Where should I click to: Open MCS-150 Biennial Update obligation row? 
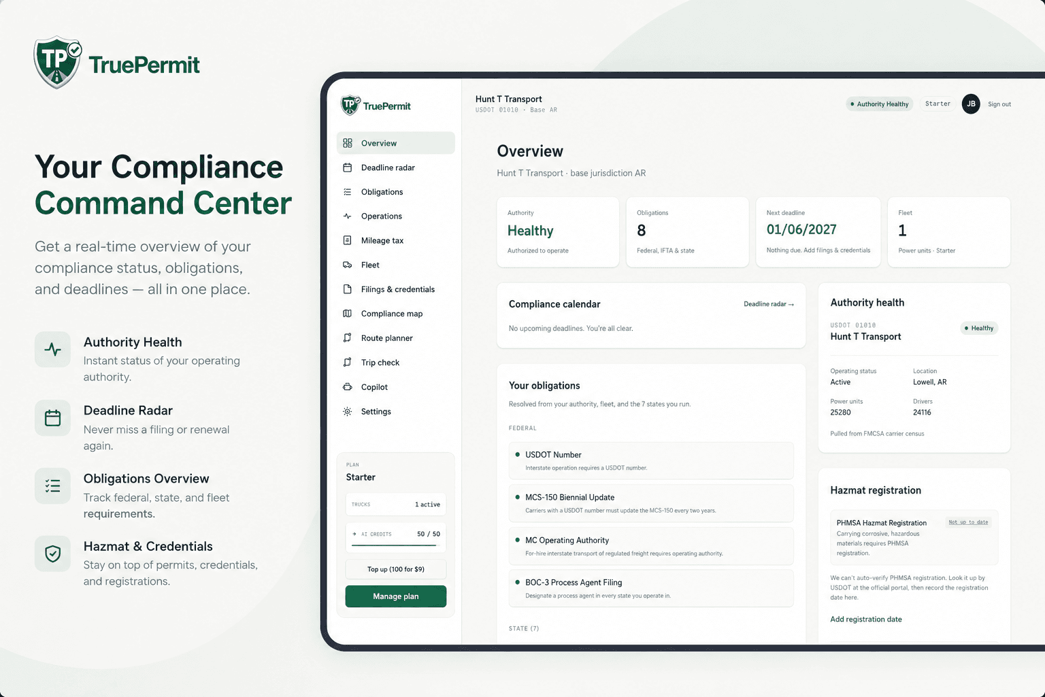click(x=651, y=503)
